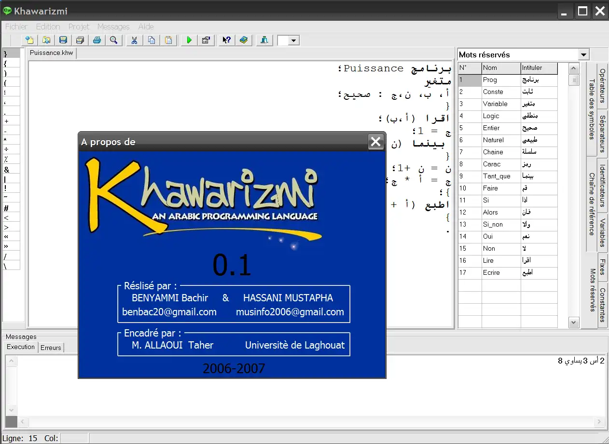Select the Table des symboles vertical tab
The image size is (609, 444).
[x=592, y=109]
